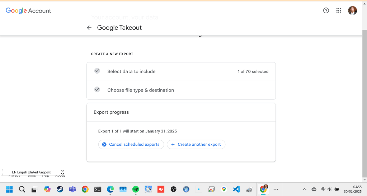Open Windows taskbar Search
367x196 pixels.
(x=22, y=189)
